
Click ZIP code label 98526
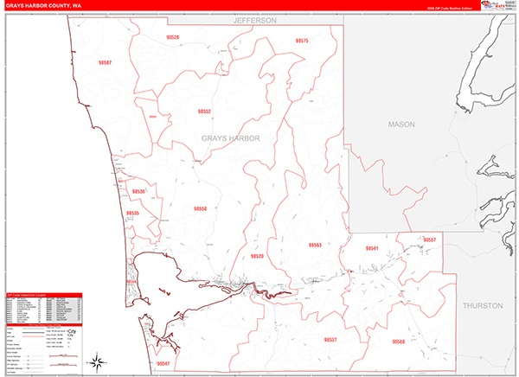pyautogui.click(x=173, y=37)
